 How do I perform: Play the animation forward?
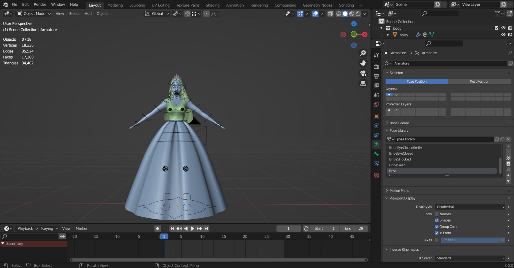[192, 229]
